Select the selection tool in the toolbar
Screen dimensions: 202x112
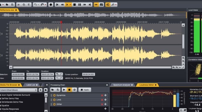pyautogui.click(x=108, y=5)
